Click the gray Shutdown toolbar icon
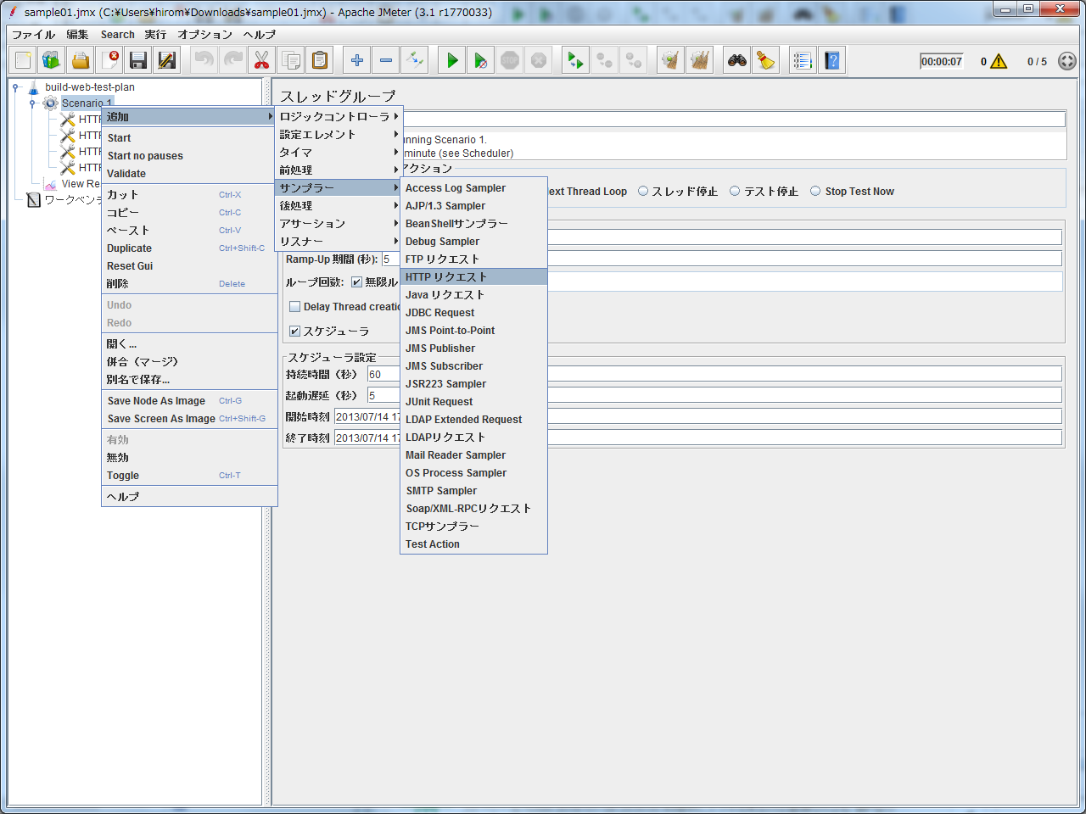Image resolution: width=1086 pixels, height=814 pixels. pos(539,60)
